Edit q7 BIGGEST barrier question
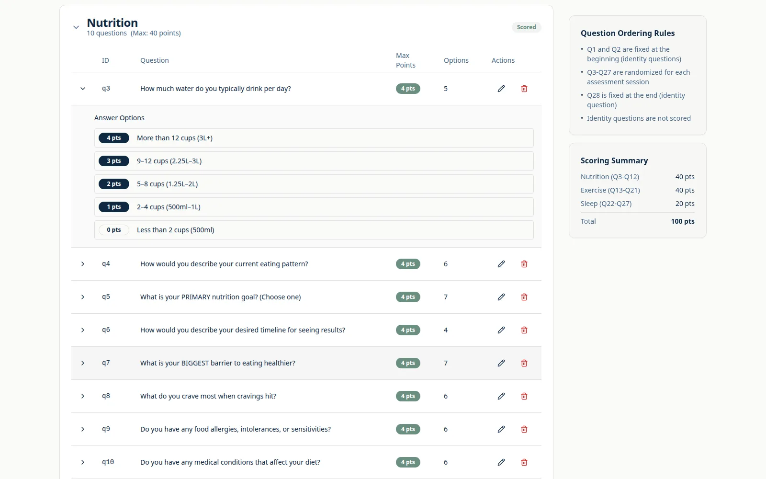The image size is (766, 479). tap(501, 363)
